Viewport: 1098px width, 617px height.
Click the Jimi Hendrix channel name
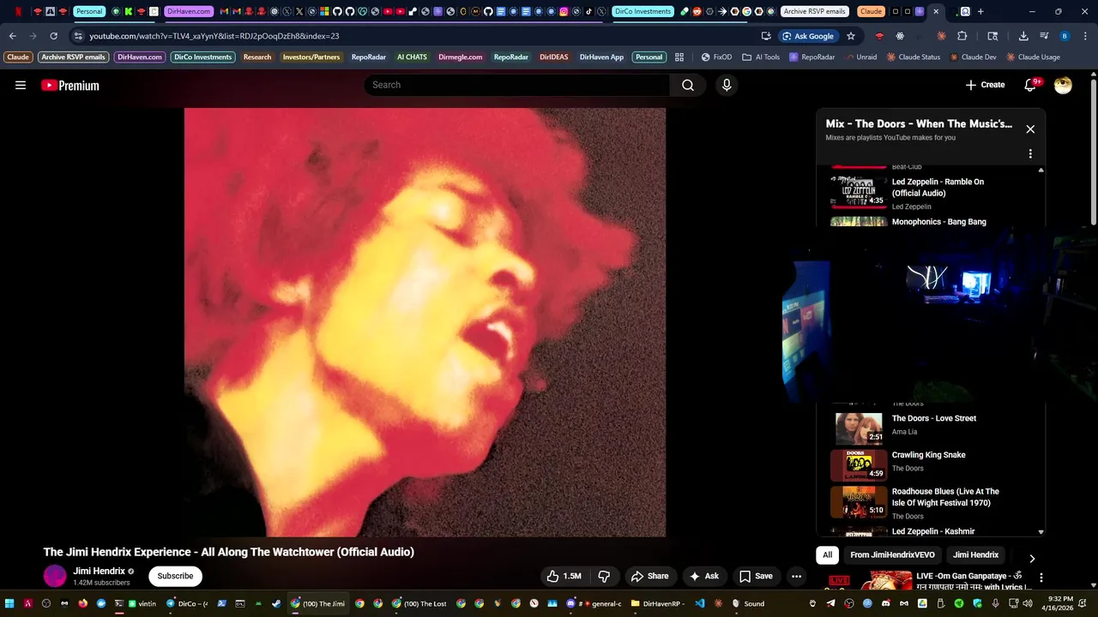point(99,571)
